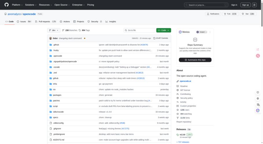Switch to the Issues tab
263x144 pixels.
[x=24, y=22]
